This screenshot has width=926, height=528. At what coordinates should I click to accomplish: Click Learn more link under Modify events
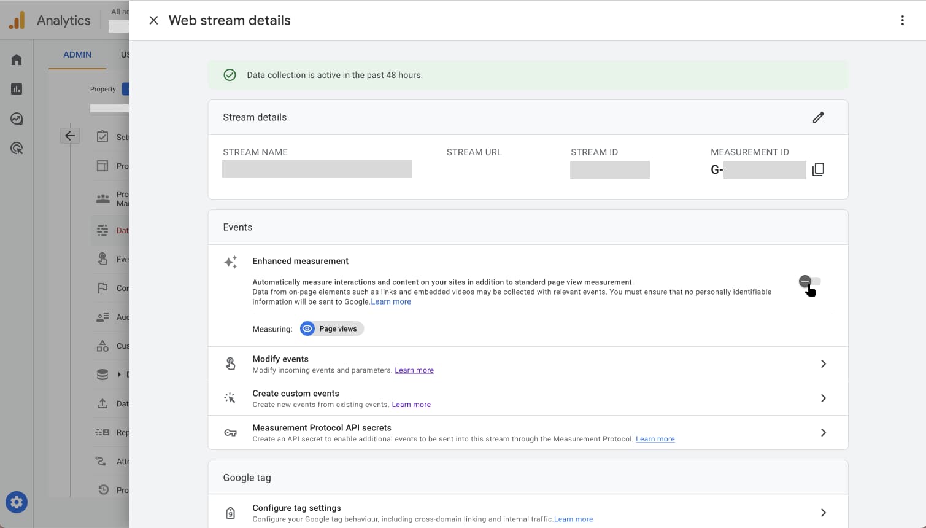click(414, 370)
